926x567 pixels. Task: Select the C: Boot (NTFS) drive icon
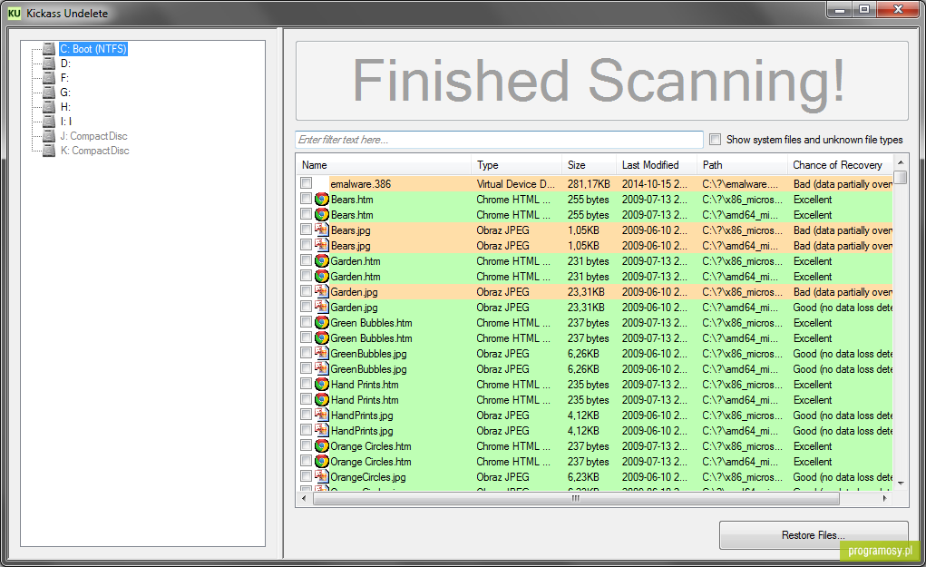coord(49,49)
